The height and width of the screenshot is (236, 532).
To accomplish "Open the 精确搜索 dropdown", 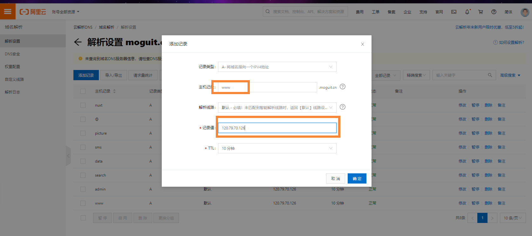I will [417, 75].
